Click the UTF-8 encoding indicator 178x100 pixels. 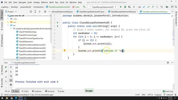(150, 95)
